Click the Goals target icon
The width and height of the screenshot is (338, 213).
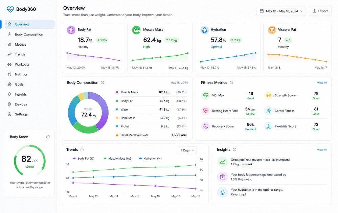pos(9,85)
